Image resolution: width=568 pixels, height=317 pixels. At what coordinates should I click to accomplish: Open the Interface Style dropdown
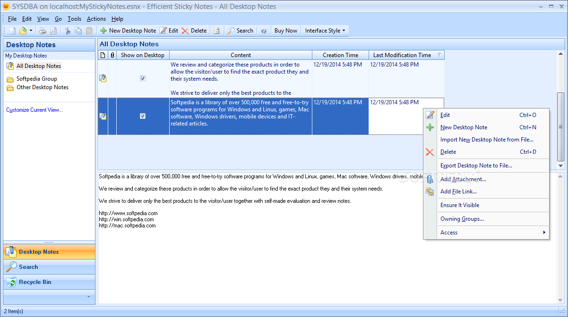(325, 31)
